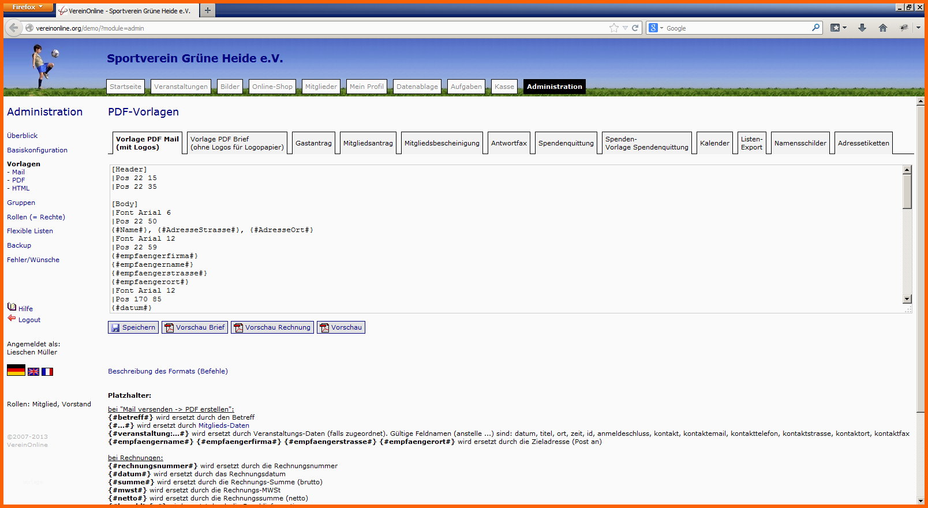Image resolution: width=928 pixels, height=508 pixels.
Task: Bookmark this page with star icon
Action: (x=613, y=28)
